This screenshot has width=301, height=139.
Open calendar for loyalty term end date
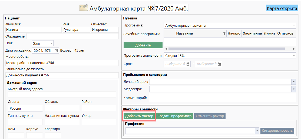pos(219,64)
